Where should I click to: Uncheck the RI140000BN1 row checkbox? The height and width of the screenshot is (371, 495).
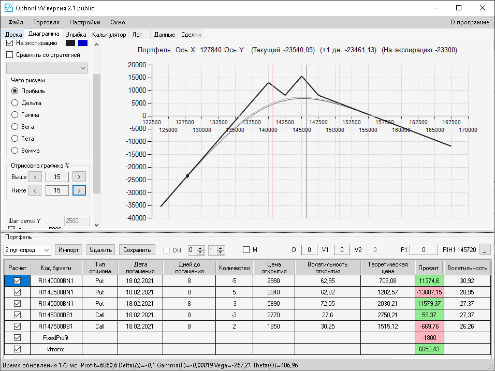(x=18, y=281)
